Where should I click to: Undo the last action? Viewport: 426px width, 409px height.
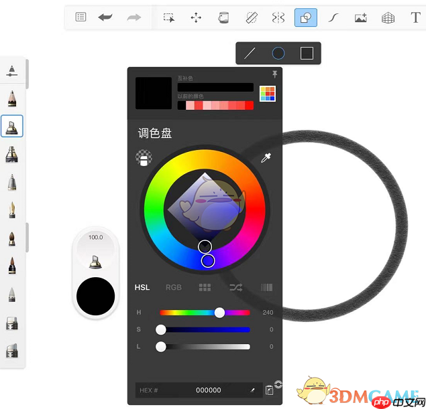click(x=105, y=17)
